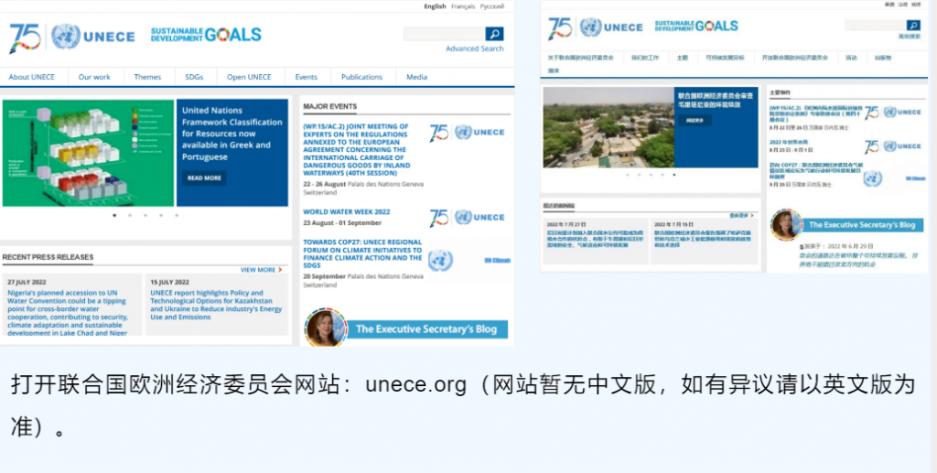Switch the language to English
Viewport: 937px width, 473px height.
[x=435, y=6]
